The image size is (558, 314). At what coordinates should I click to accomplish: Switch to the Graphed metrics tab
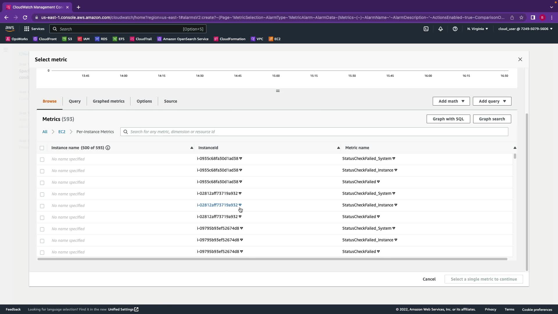108,101
